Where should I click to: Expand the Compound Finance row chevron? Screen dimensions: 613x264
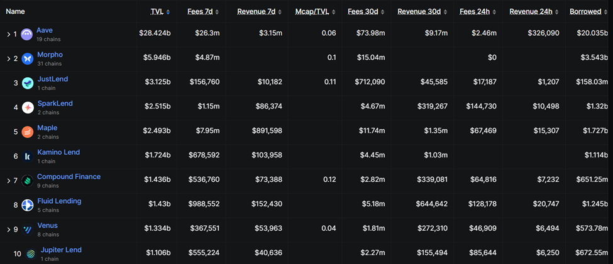pyautogui.click(x=8, y=181)
